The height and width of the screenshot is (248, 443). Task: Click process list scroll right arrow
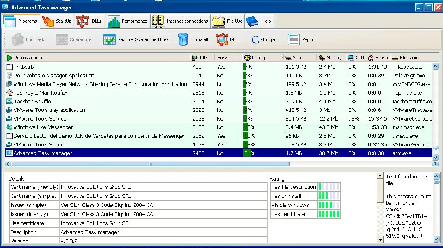pos(435,164)
